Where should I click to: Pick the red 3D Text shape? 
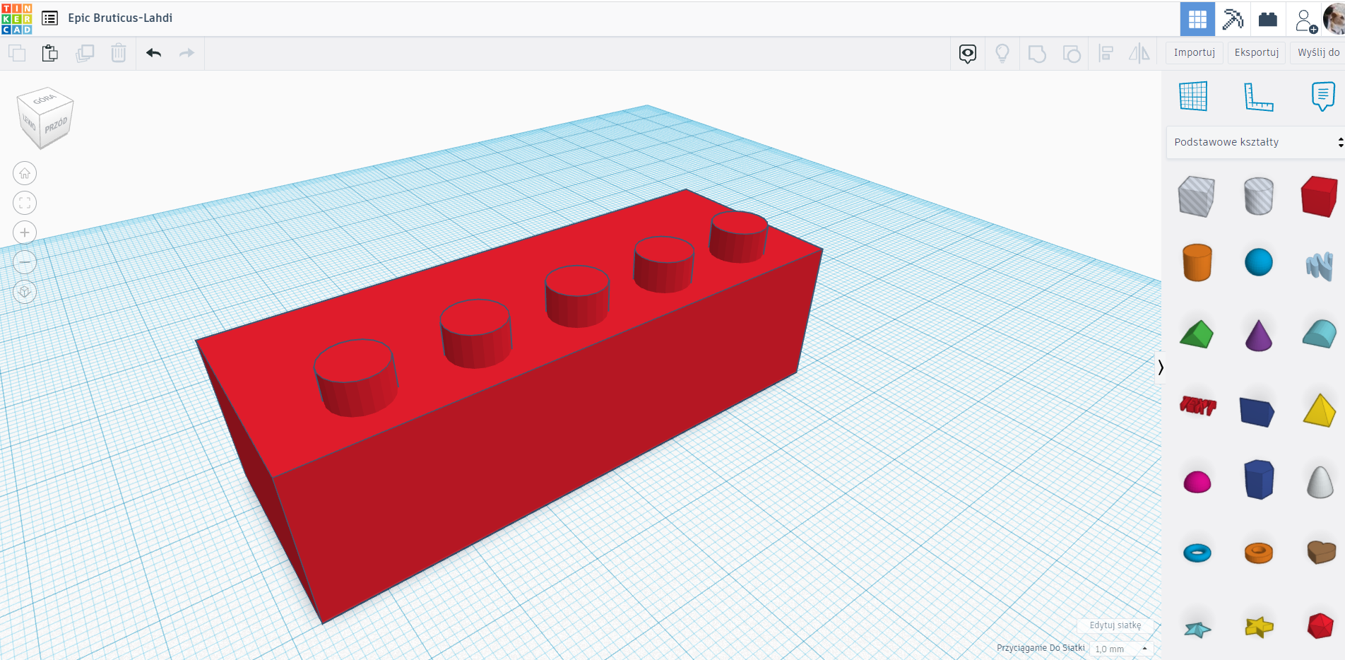coord(1198,406)
